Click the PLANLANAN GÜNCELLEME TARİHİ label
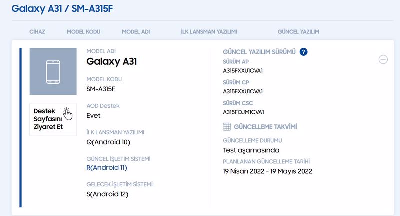 click(266, 161)
